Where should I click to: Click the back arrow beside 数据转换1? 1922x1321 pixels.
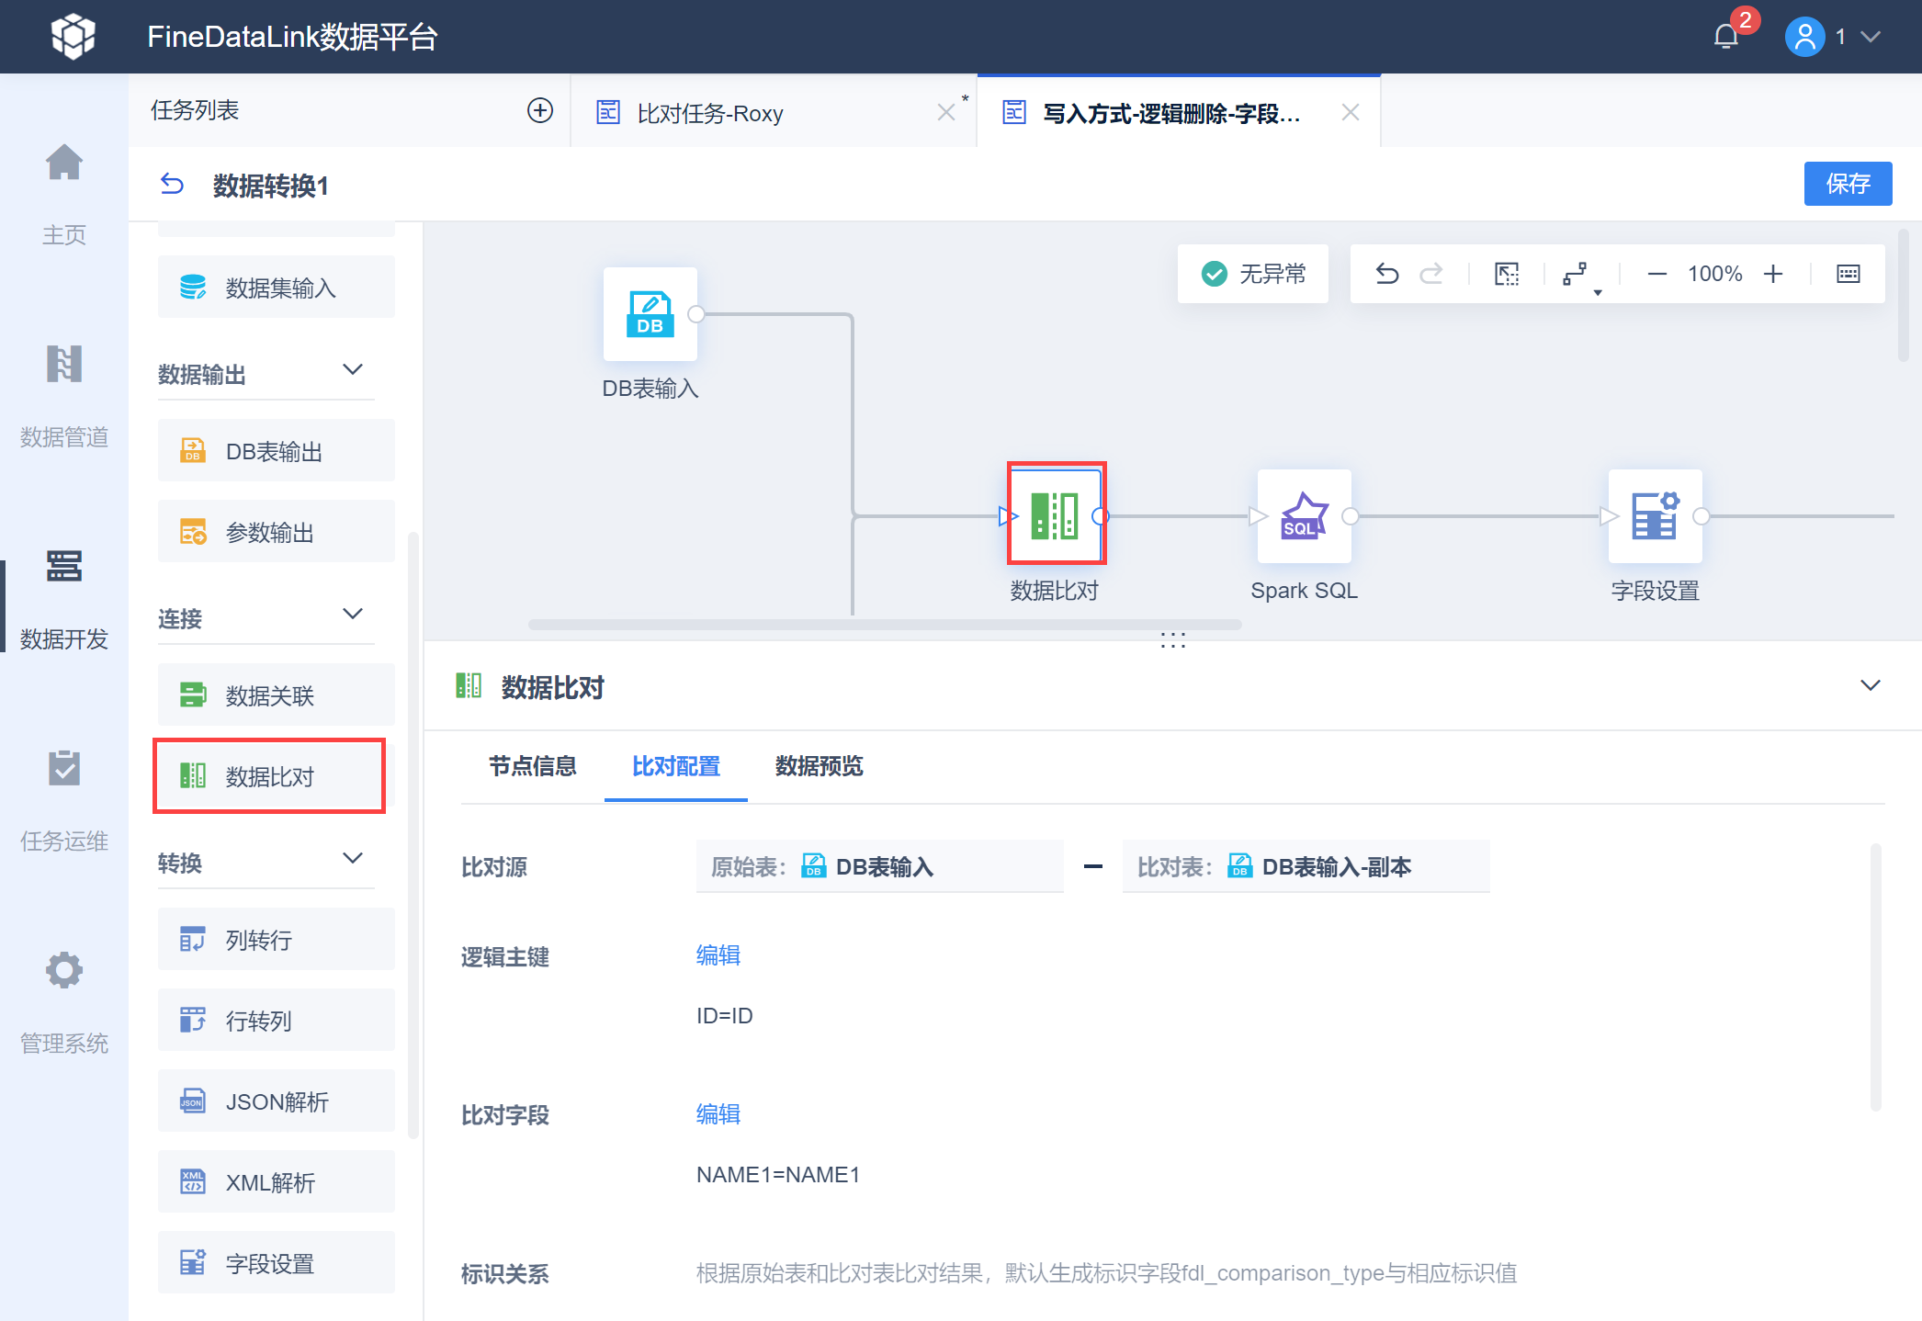tap(172, 185)
